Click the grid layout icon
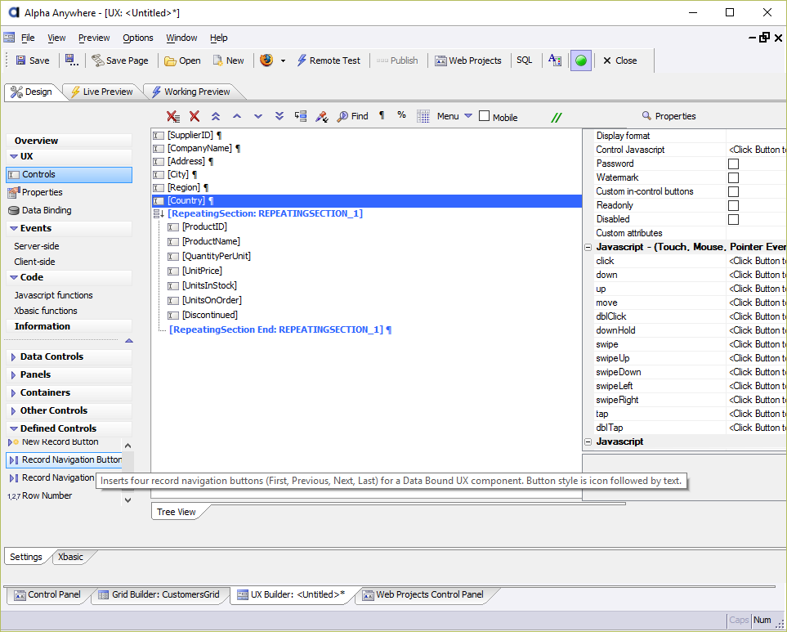 click(423, 116)
